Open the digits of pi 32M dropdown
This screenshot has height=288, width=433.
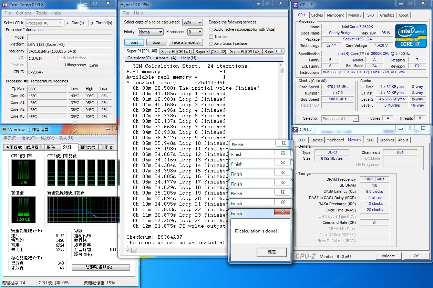tap(192, 22)
